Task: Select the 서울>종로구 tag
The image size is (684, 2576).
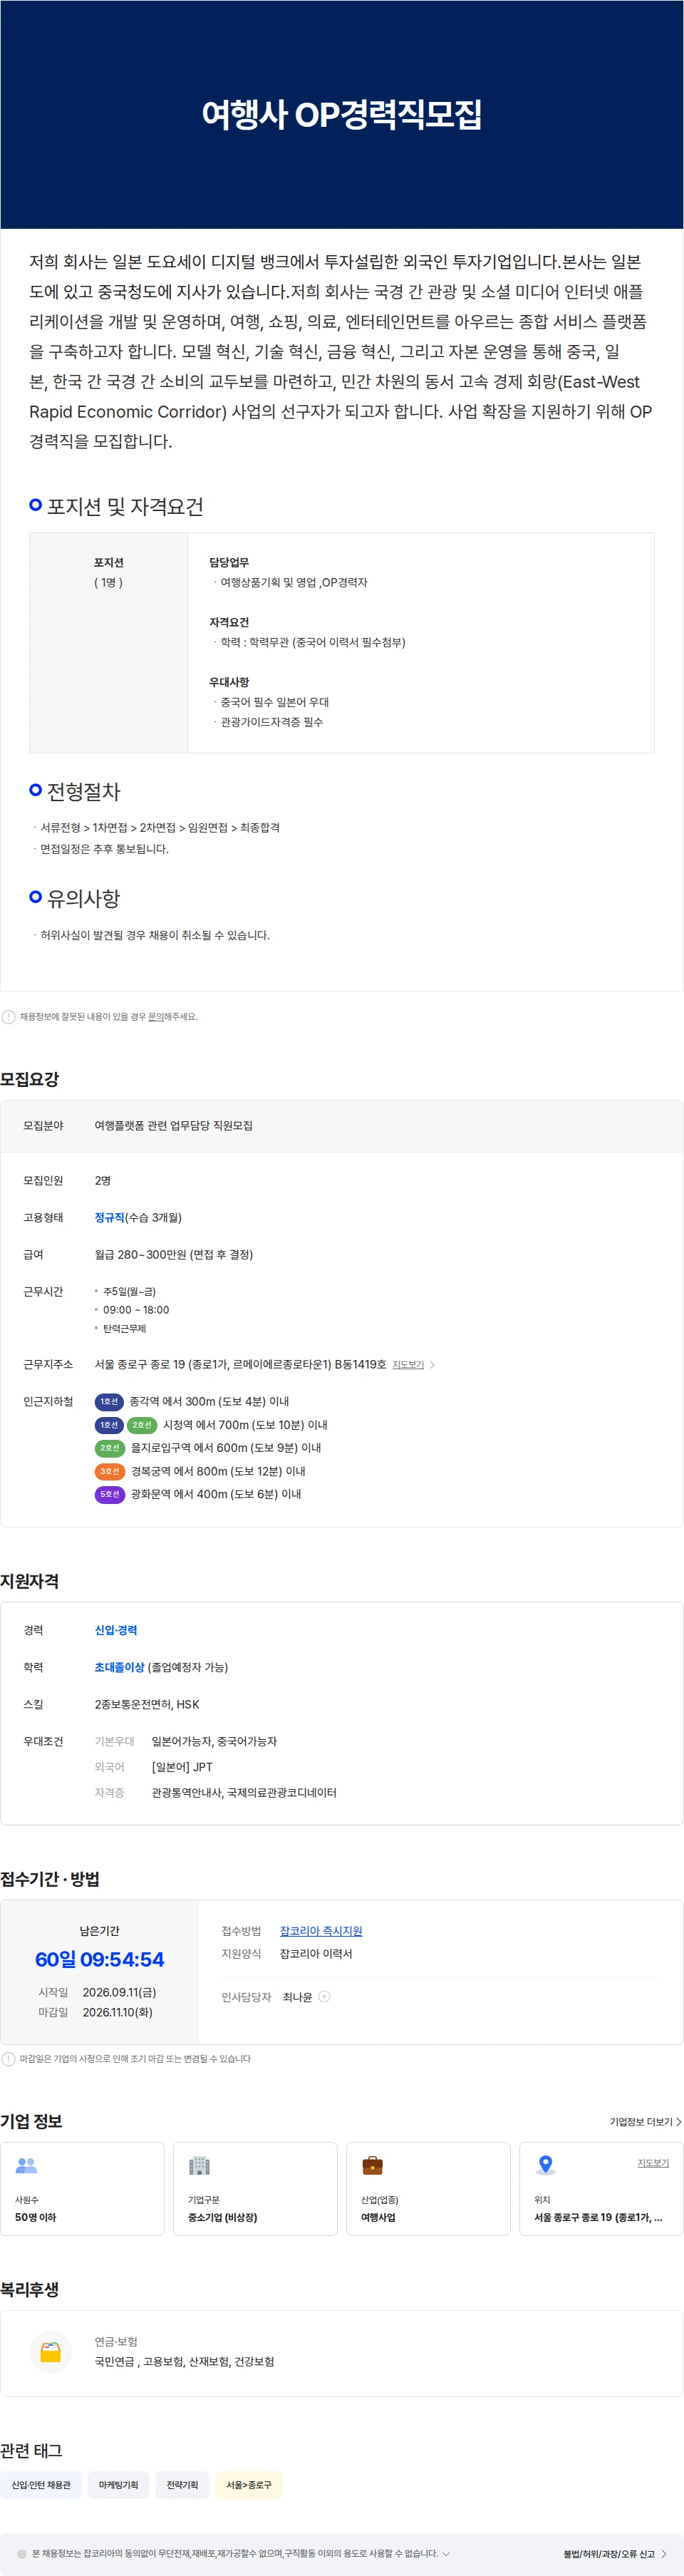Action: (x=249, y=2485)
